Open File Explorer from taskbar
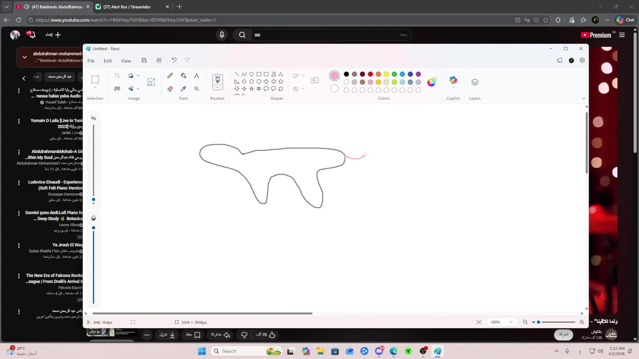This screenshot has width=639, height=359. [x=320, y=351]
